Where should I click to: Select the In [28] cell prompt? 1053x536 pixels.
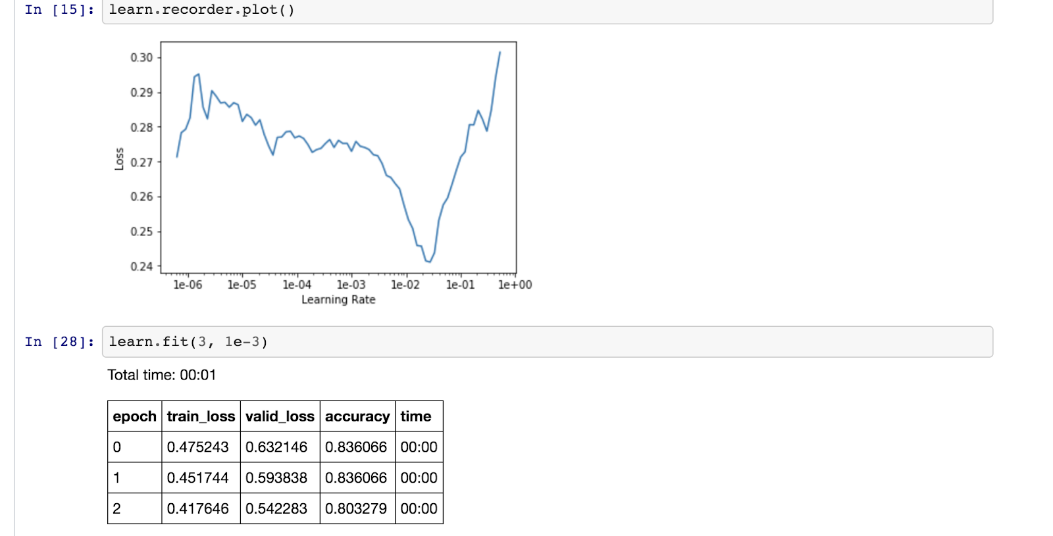click(60, 342)
